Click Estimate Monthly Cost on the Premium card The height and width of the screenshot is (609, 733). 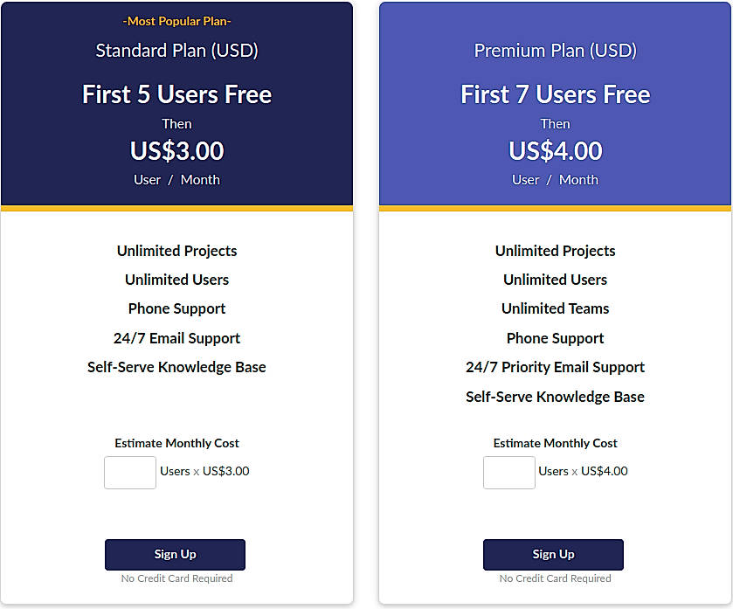[555, 443]
